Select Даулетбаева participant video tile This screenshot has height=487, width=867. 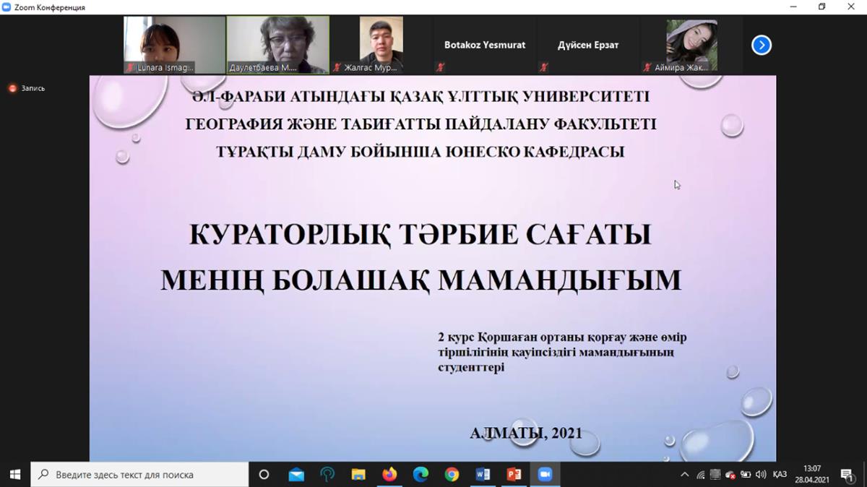(277, 44)
